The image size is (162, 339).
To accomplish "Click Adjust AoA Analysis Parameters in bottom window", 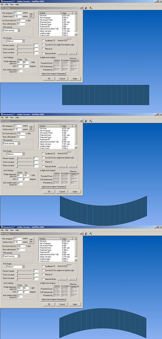I will click(53, 299).
